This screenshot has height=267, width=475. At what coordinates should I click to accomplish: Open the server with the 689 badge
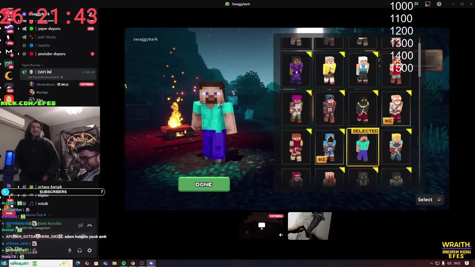tap(9, 28)
